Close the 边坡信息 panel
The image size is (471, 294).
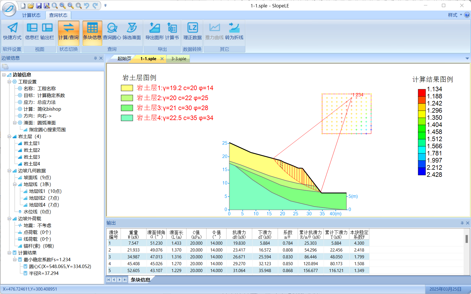[x=101, y=58]
